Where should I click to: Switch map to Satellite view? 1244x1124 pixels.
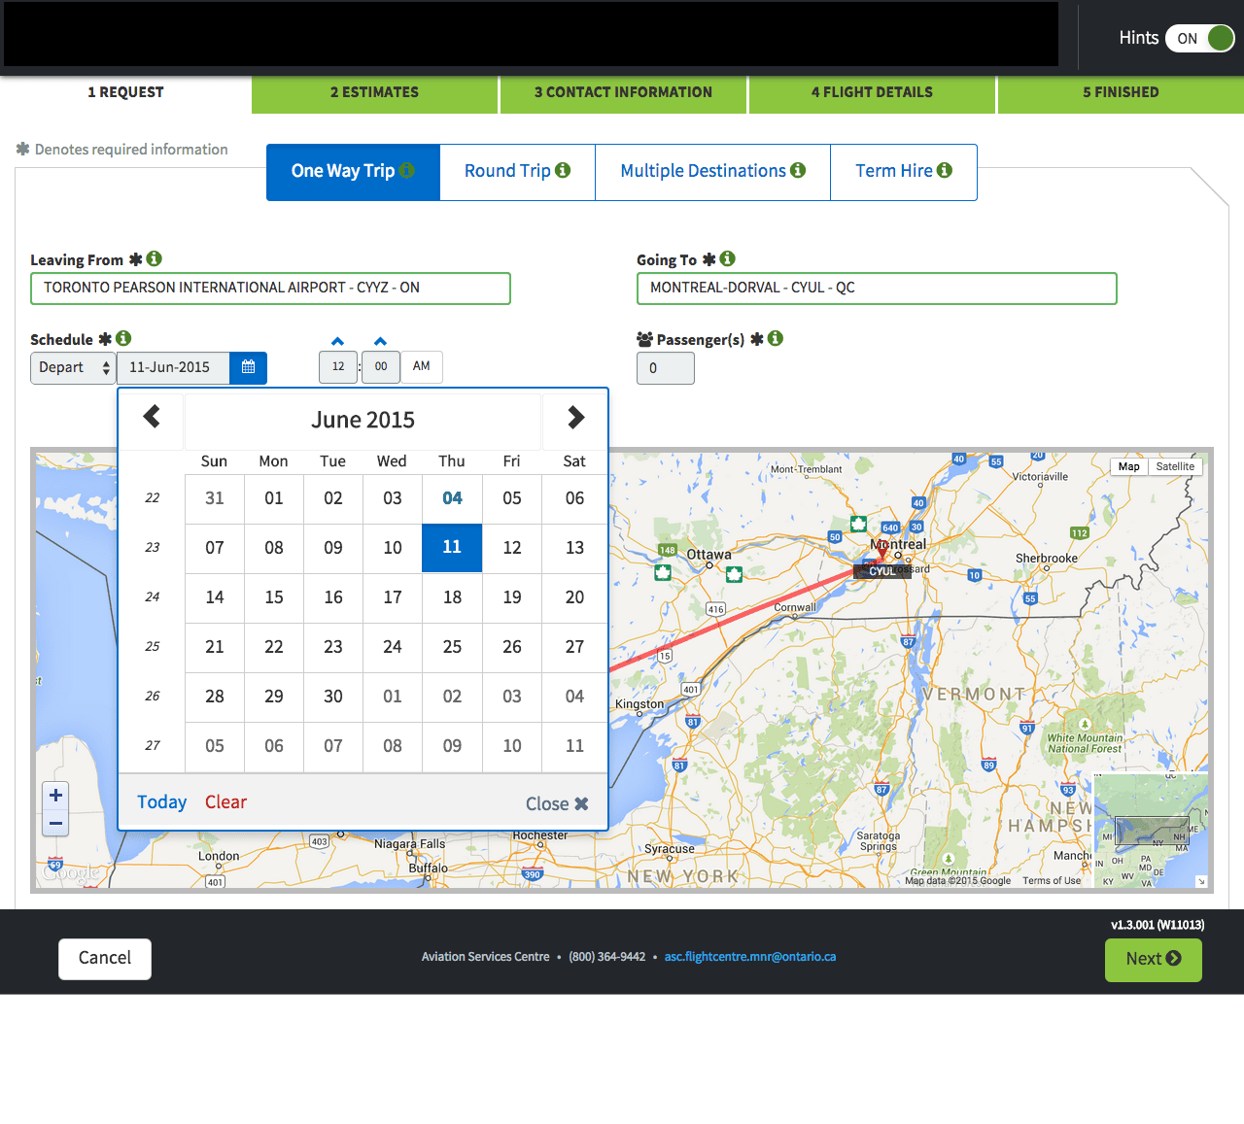(x=1175, y=467)
